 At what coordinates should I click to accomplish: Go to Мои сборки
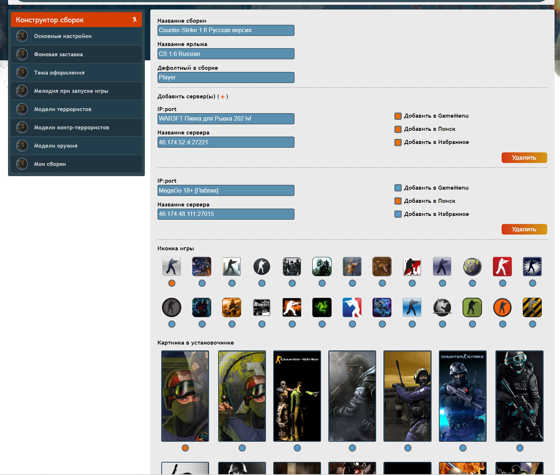[x=76, y=164]
